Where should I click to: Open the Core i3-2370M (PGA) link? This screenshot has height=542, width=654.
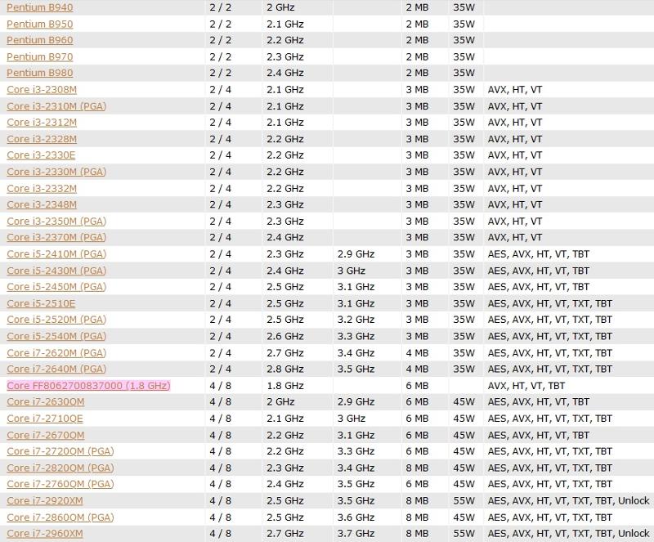56,237
